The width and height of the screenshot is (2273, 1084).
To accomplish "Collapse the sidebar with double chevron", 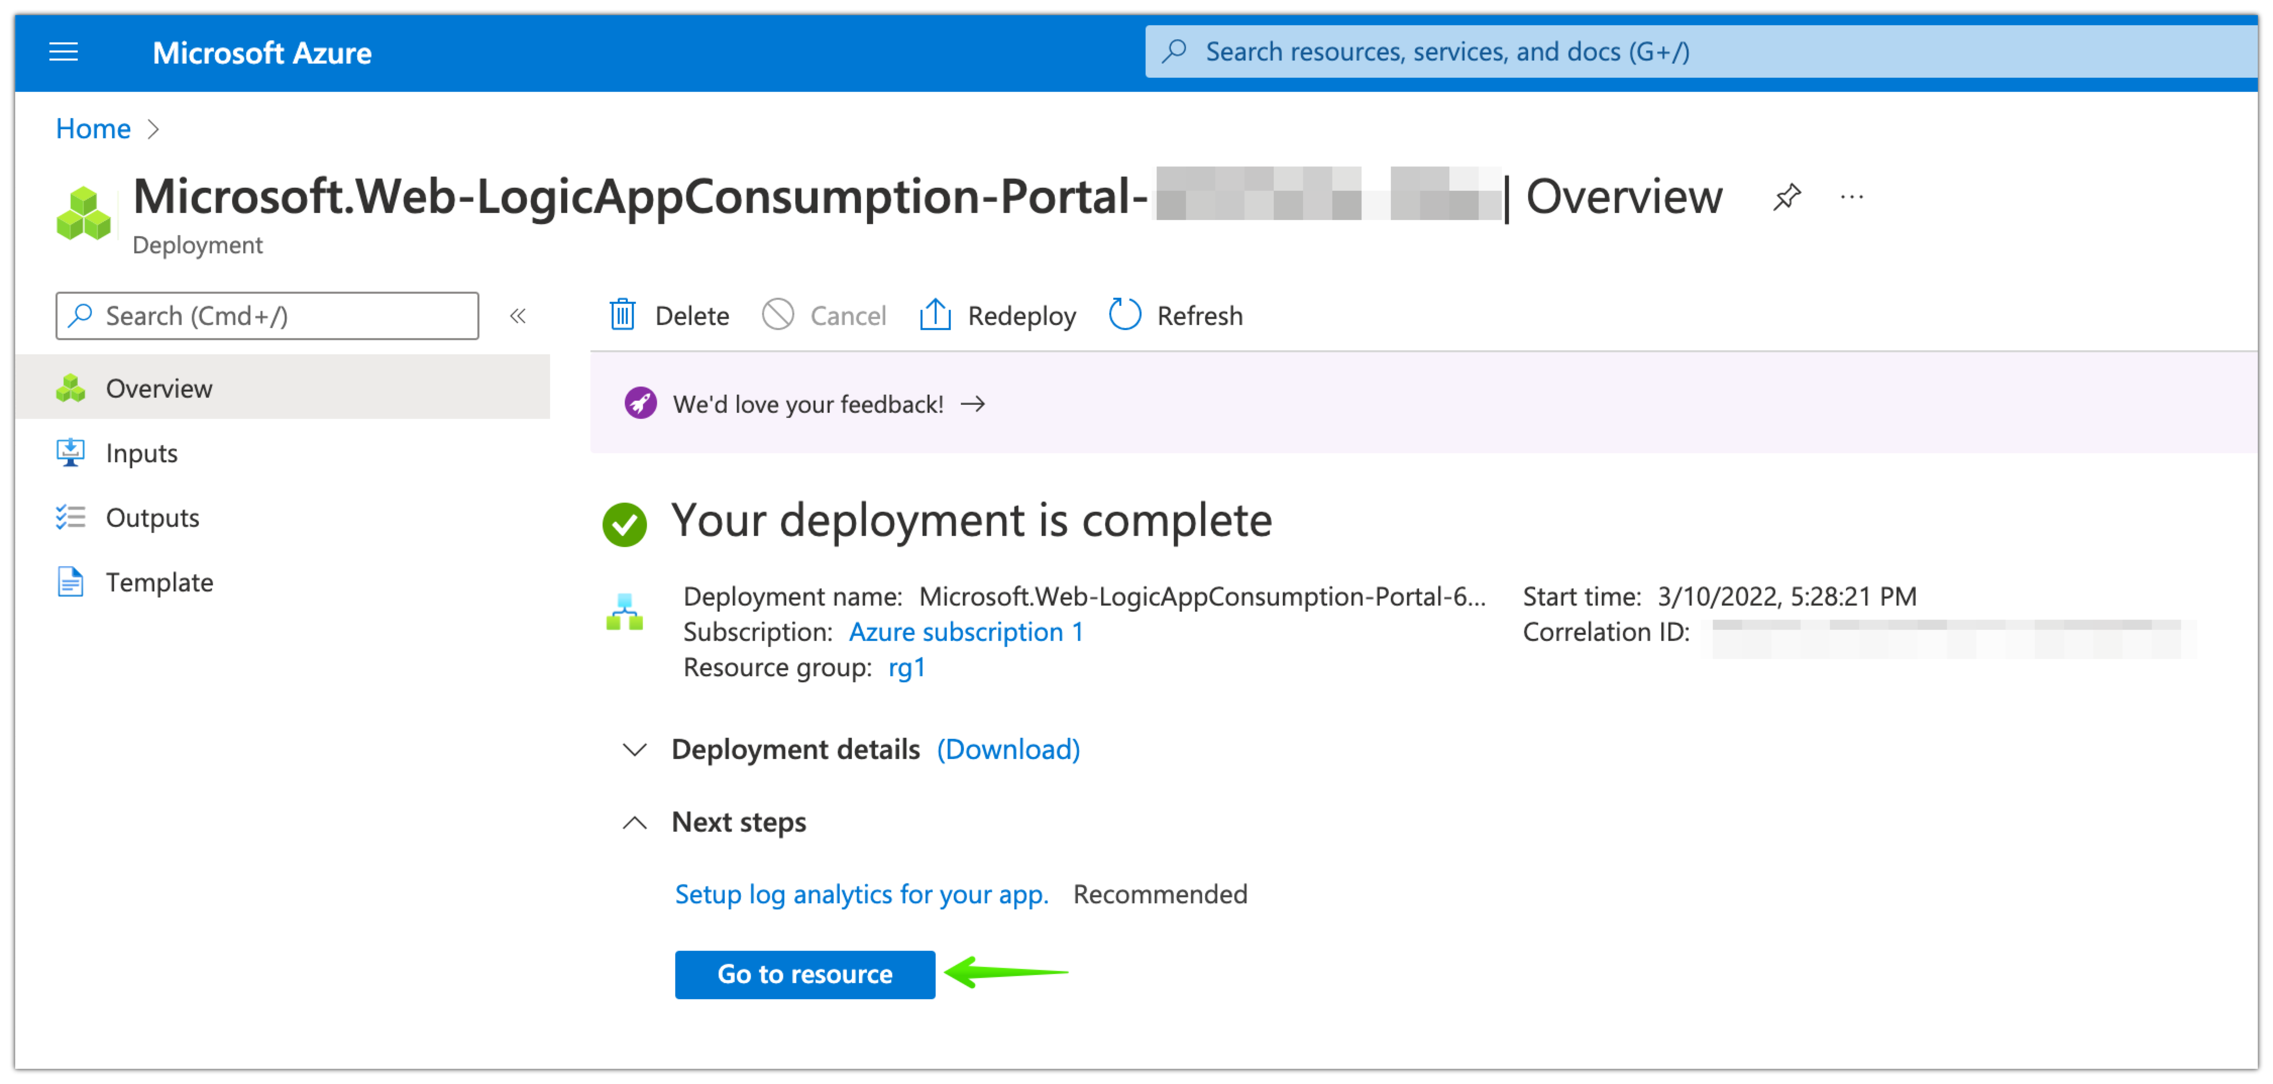I will [518, 316].
